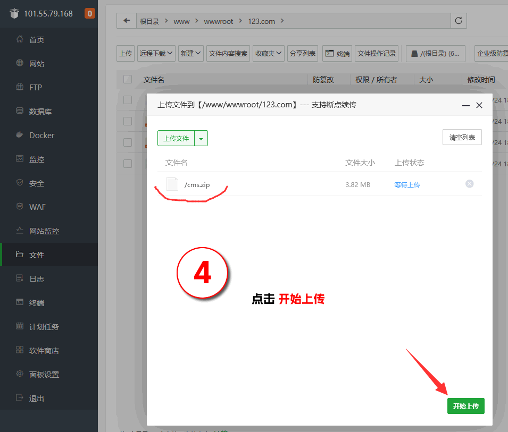This screenshot has width=508, height=432.
Task: Click the disk 根目录 button in the toolbar
Action: click(x=435, y=54)
